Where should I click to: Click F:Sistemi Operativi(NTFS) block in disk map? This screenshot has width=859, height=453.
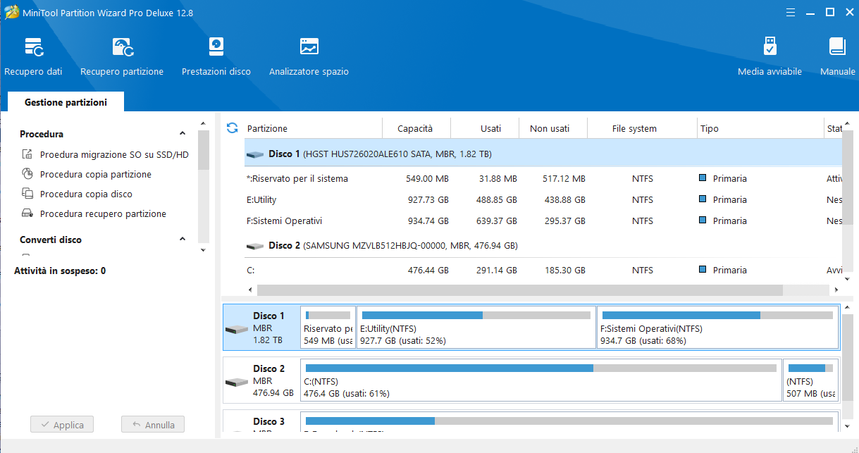pos(717,327)
